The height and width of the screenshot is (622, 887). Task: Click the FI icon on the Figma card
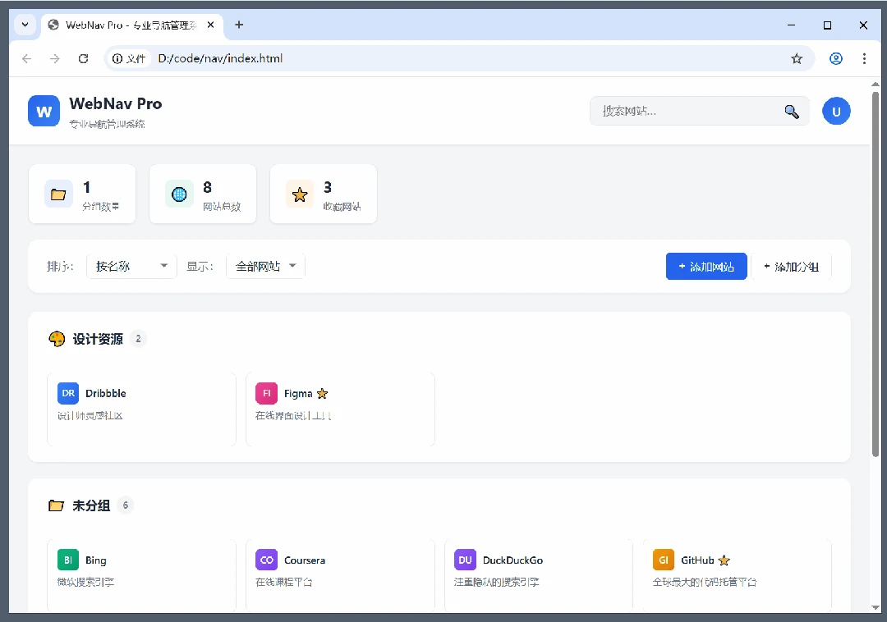coord(266,393)
